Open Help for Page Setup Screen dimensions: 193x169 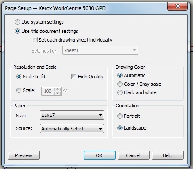tap(168, 155)
